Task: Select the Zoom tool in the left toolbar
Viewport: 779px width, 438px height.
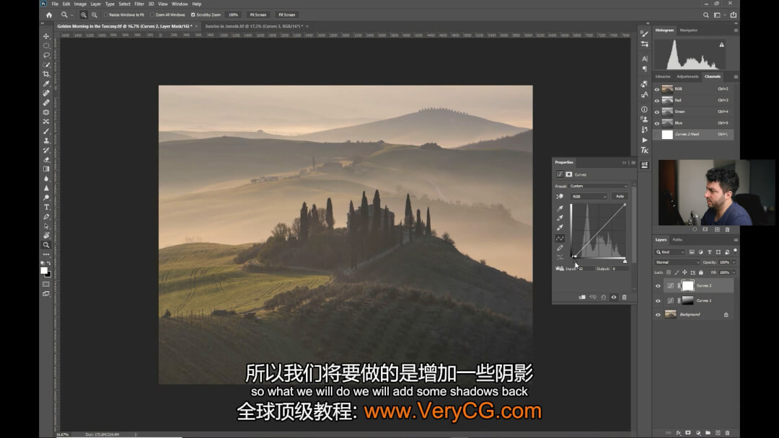Action: point(46,244)
